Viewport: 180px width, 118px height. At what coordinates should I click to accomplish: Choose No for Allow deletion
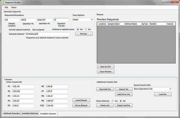coord(121,101)
